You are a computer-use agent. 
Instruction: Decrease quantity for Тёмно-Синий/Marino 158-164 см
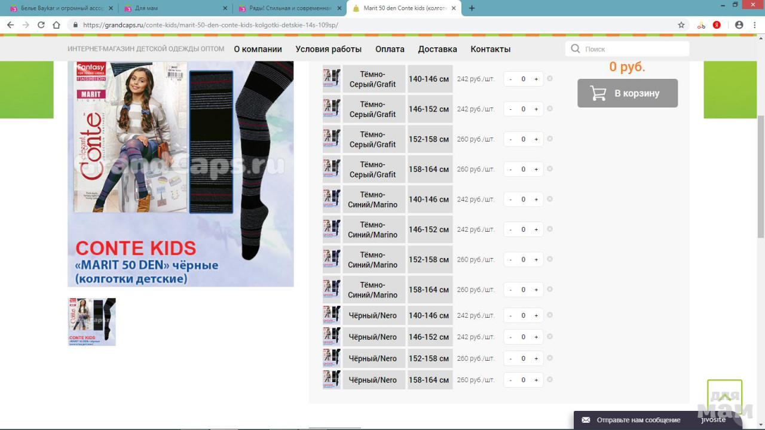point(510,290)
